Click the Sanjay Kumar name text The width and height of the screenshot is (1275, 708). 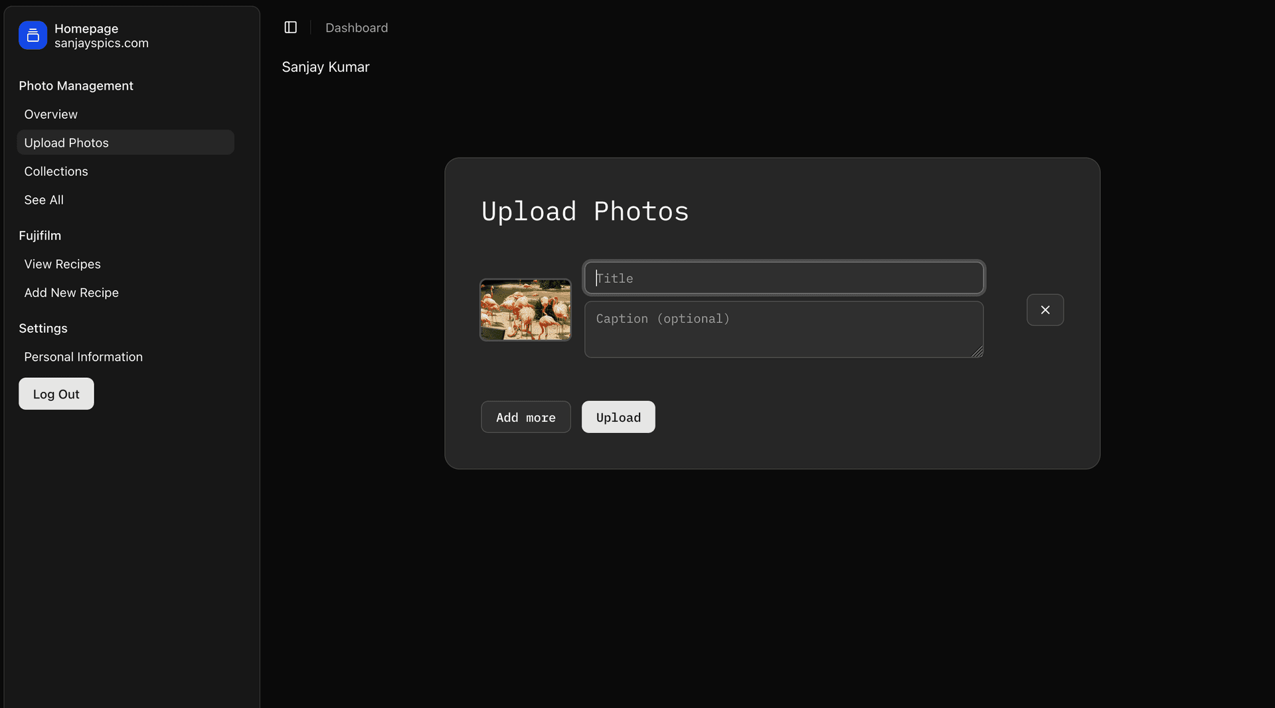tap(325, 67)
